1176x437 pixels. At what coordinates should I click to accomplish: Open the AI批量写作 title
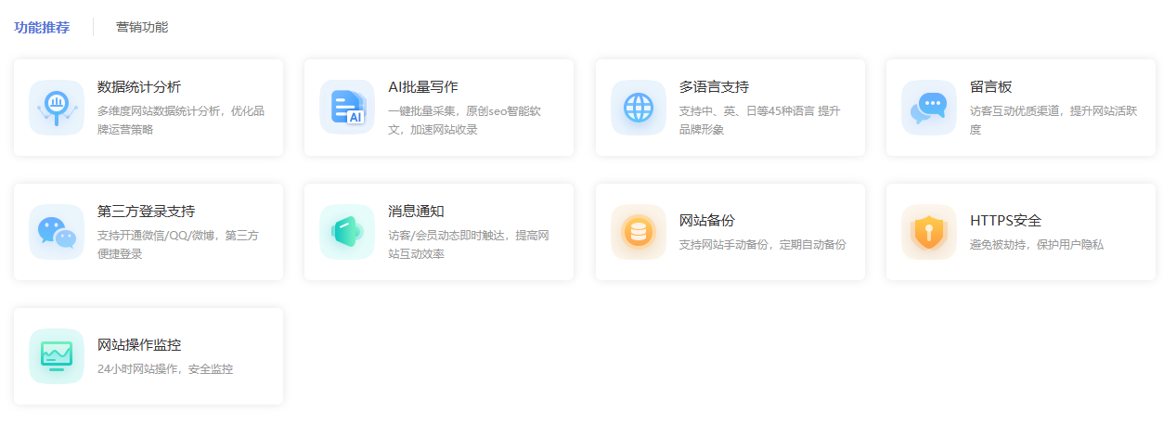tap(423, 87)
